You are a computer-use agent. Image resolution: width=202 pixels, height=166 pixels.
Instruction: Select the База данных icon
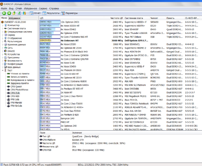click(x=5, y=67)
